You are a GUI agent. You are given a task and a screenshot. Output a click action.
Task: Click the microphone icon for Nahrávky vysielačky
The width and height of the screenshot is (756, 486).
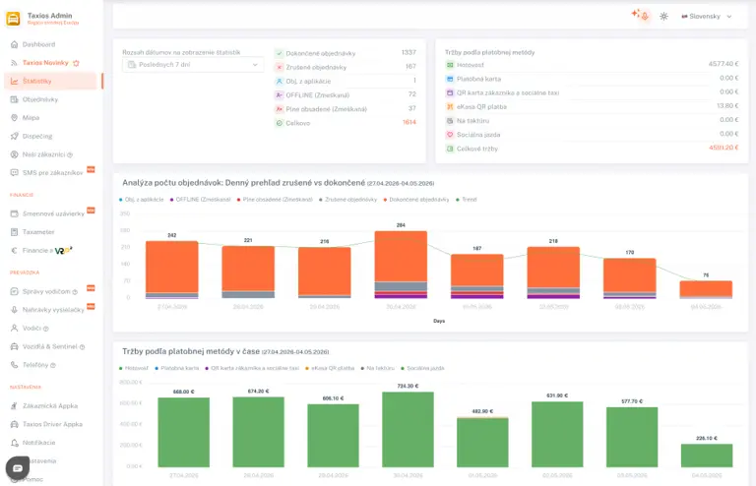click(14, 310)
